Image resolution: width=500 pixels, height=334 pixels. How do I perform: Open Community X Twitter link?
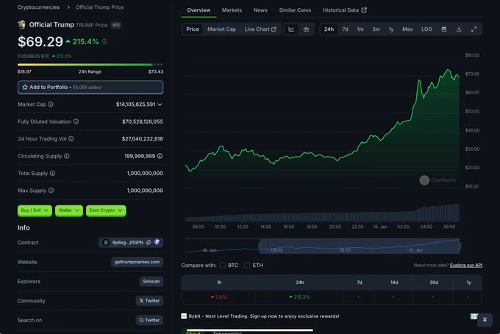click(149, 301)
